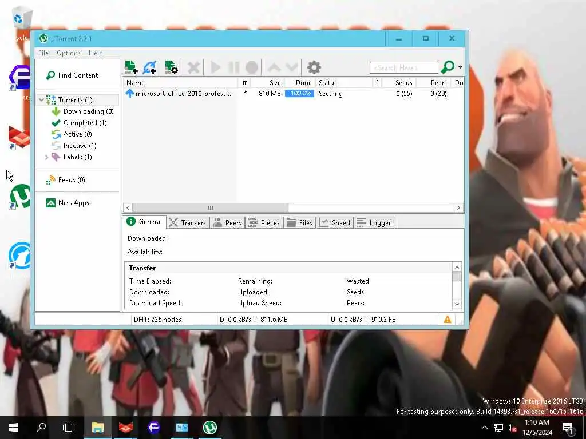Click the Transfer panel scroll down arrow

click(457, 304)
